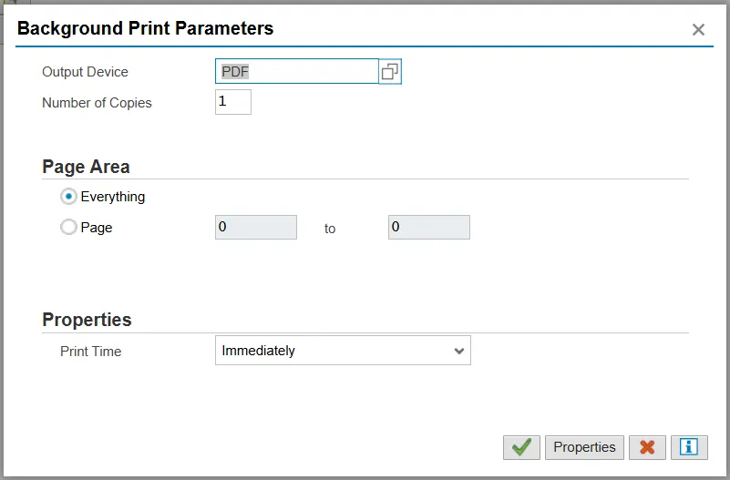Click the Properties button
This screenshot has height=480, width=730.
[584, 447]
